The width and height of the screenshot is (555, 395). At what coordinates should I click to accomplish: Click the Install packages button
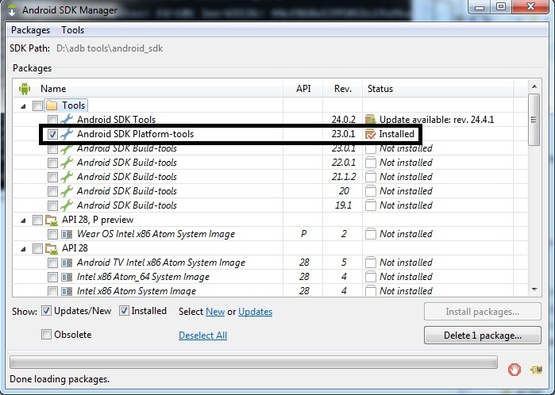[x=483, y=312]
